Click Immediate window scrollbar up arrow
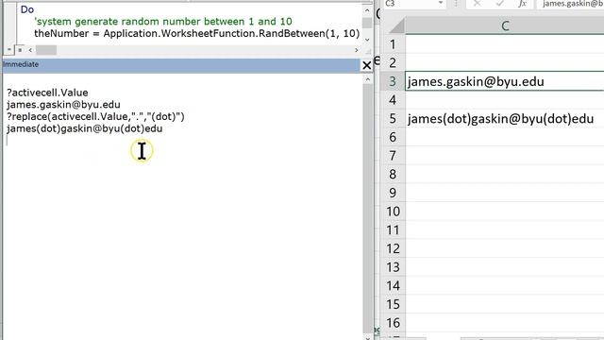 coord(368,79)
